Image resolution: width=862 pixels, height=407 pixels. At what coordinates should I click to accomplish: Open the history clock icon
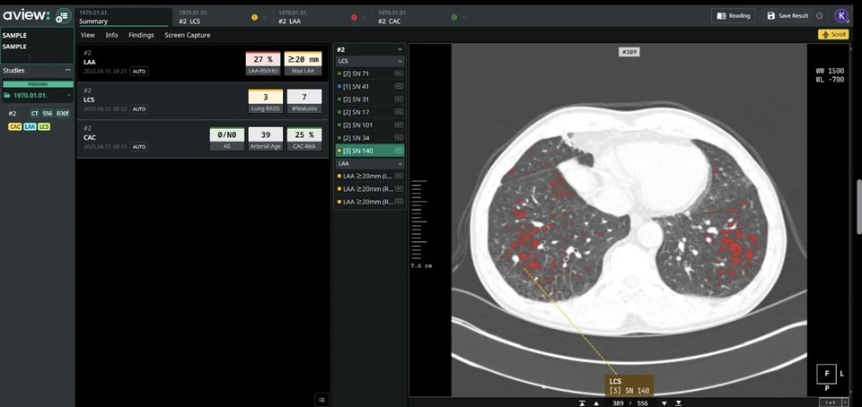(820, 15)
